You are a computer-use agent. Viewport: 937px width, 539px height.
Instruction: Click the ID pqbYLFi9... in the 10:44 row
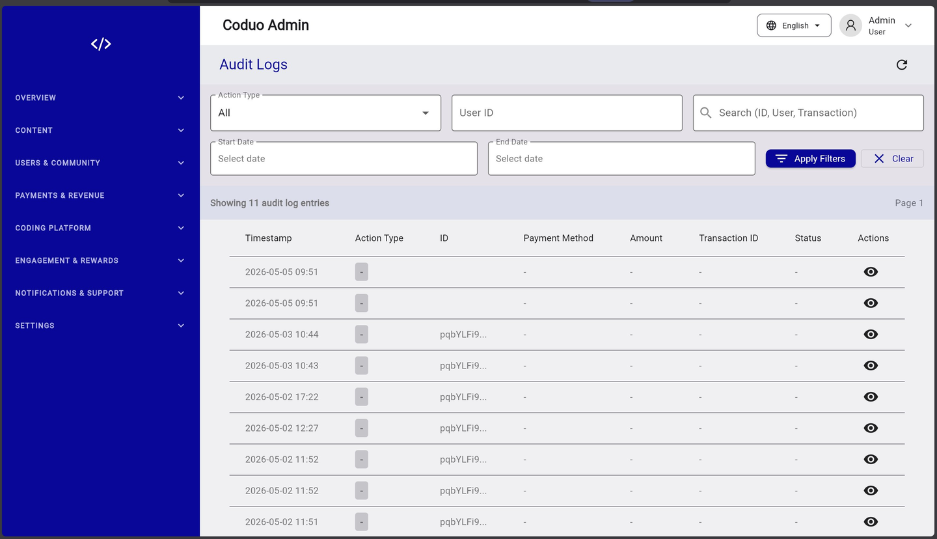pyautogui.click(x=463, y=335)
